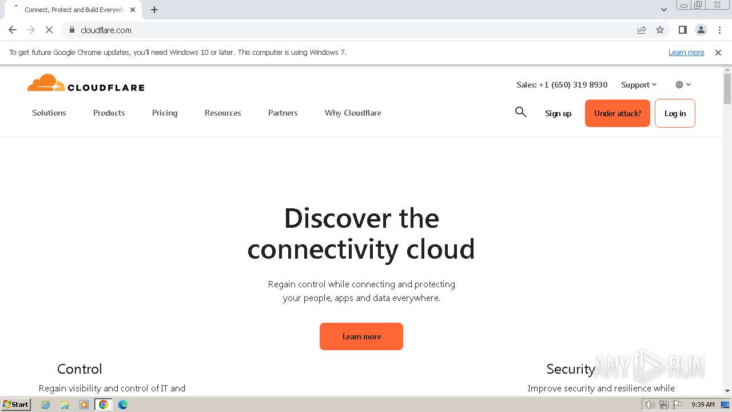Go back with the browser back arrow

pyautogui.click(x=13, y=30)
